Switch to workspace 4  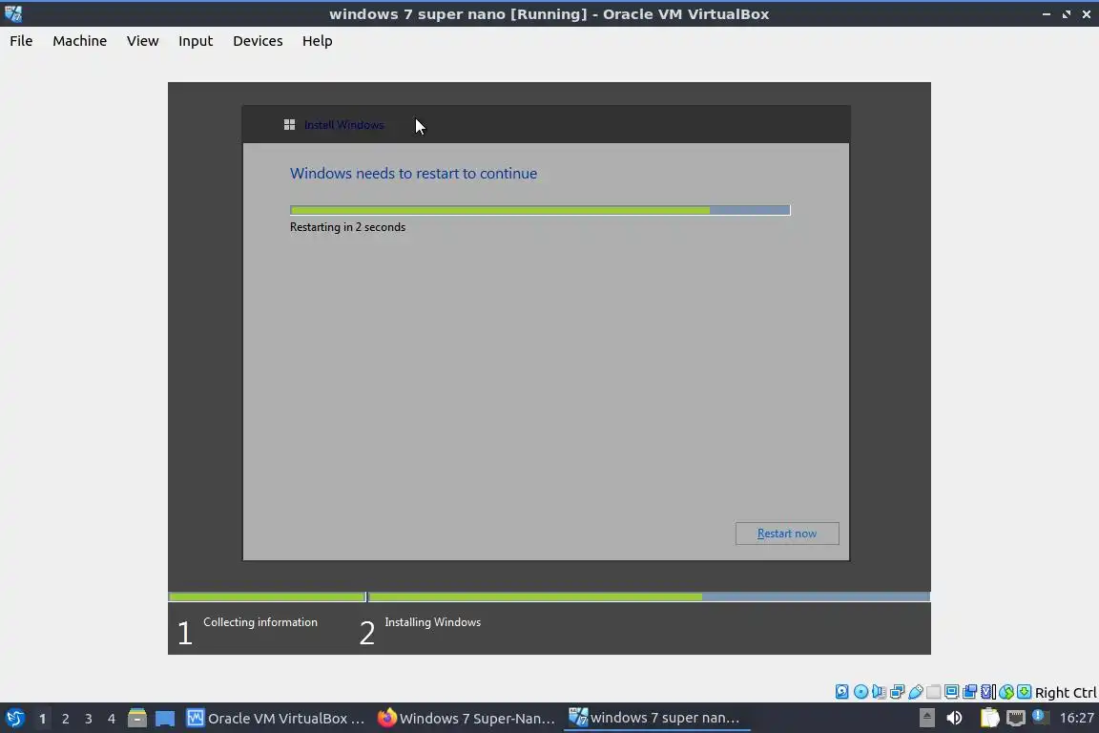111,719
